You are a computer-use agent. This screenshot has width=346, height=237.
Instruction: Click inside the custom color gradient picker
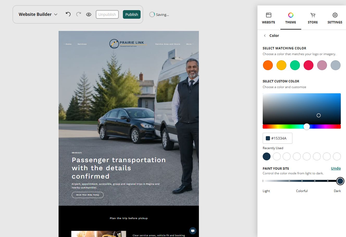point(302,109)
